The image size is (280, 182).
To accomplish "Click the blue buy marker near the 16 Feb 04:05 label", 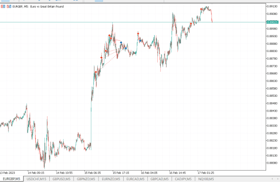I will click(x=140, y=41).
